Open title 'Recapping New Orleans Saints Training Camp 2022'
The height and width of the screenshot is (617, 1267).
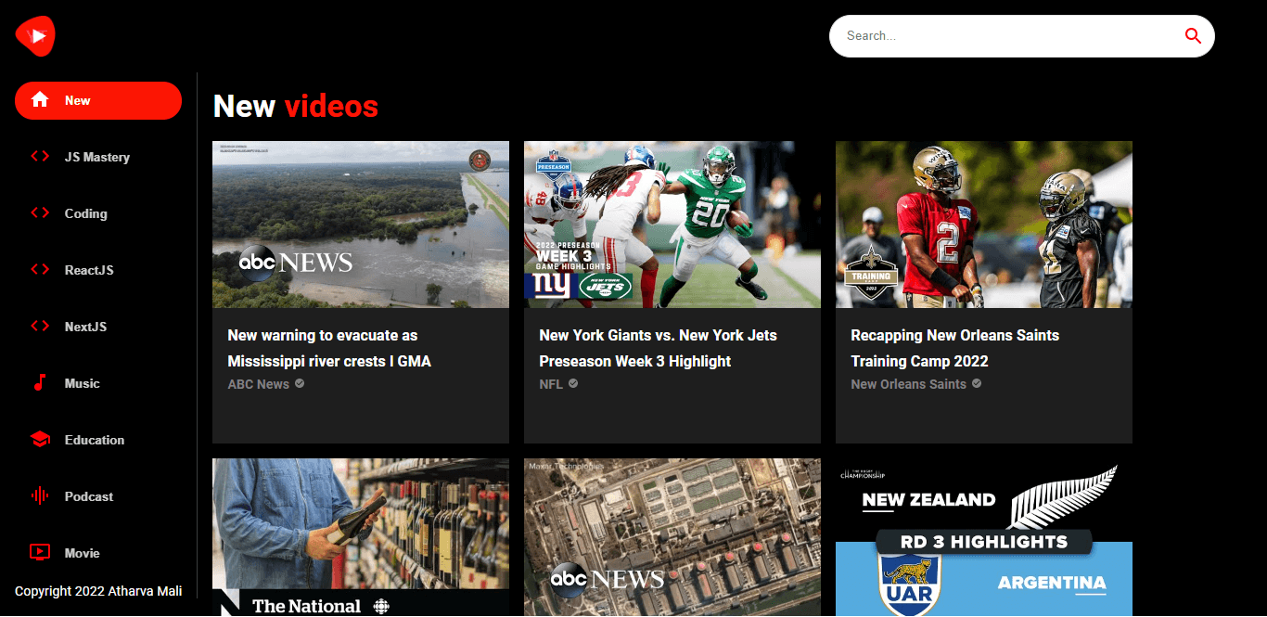point(955,348)
